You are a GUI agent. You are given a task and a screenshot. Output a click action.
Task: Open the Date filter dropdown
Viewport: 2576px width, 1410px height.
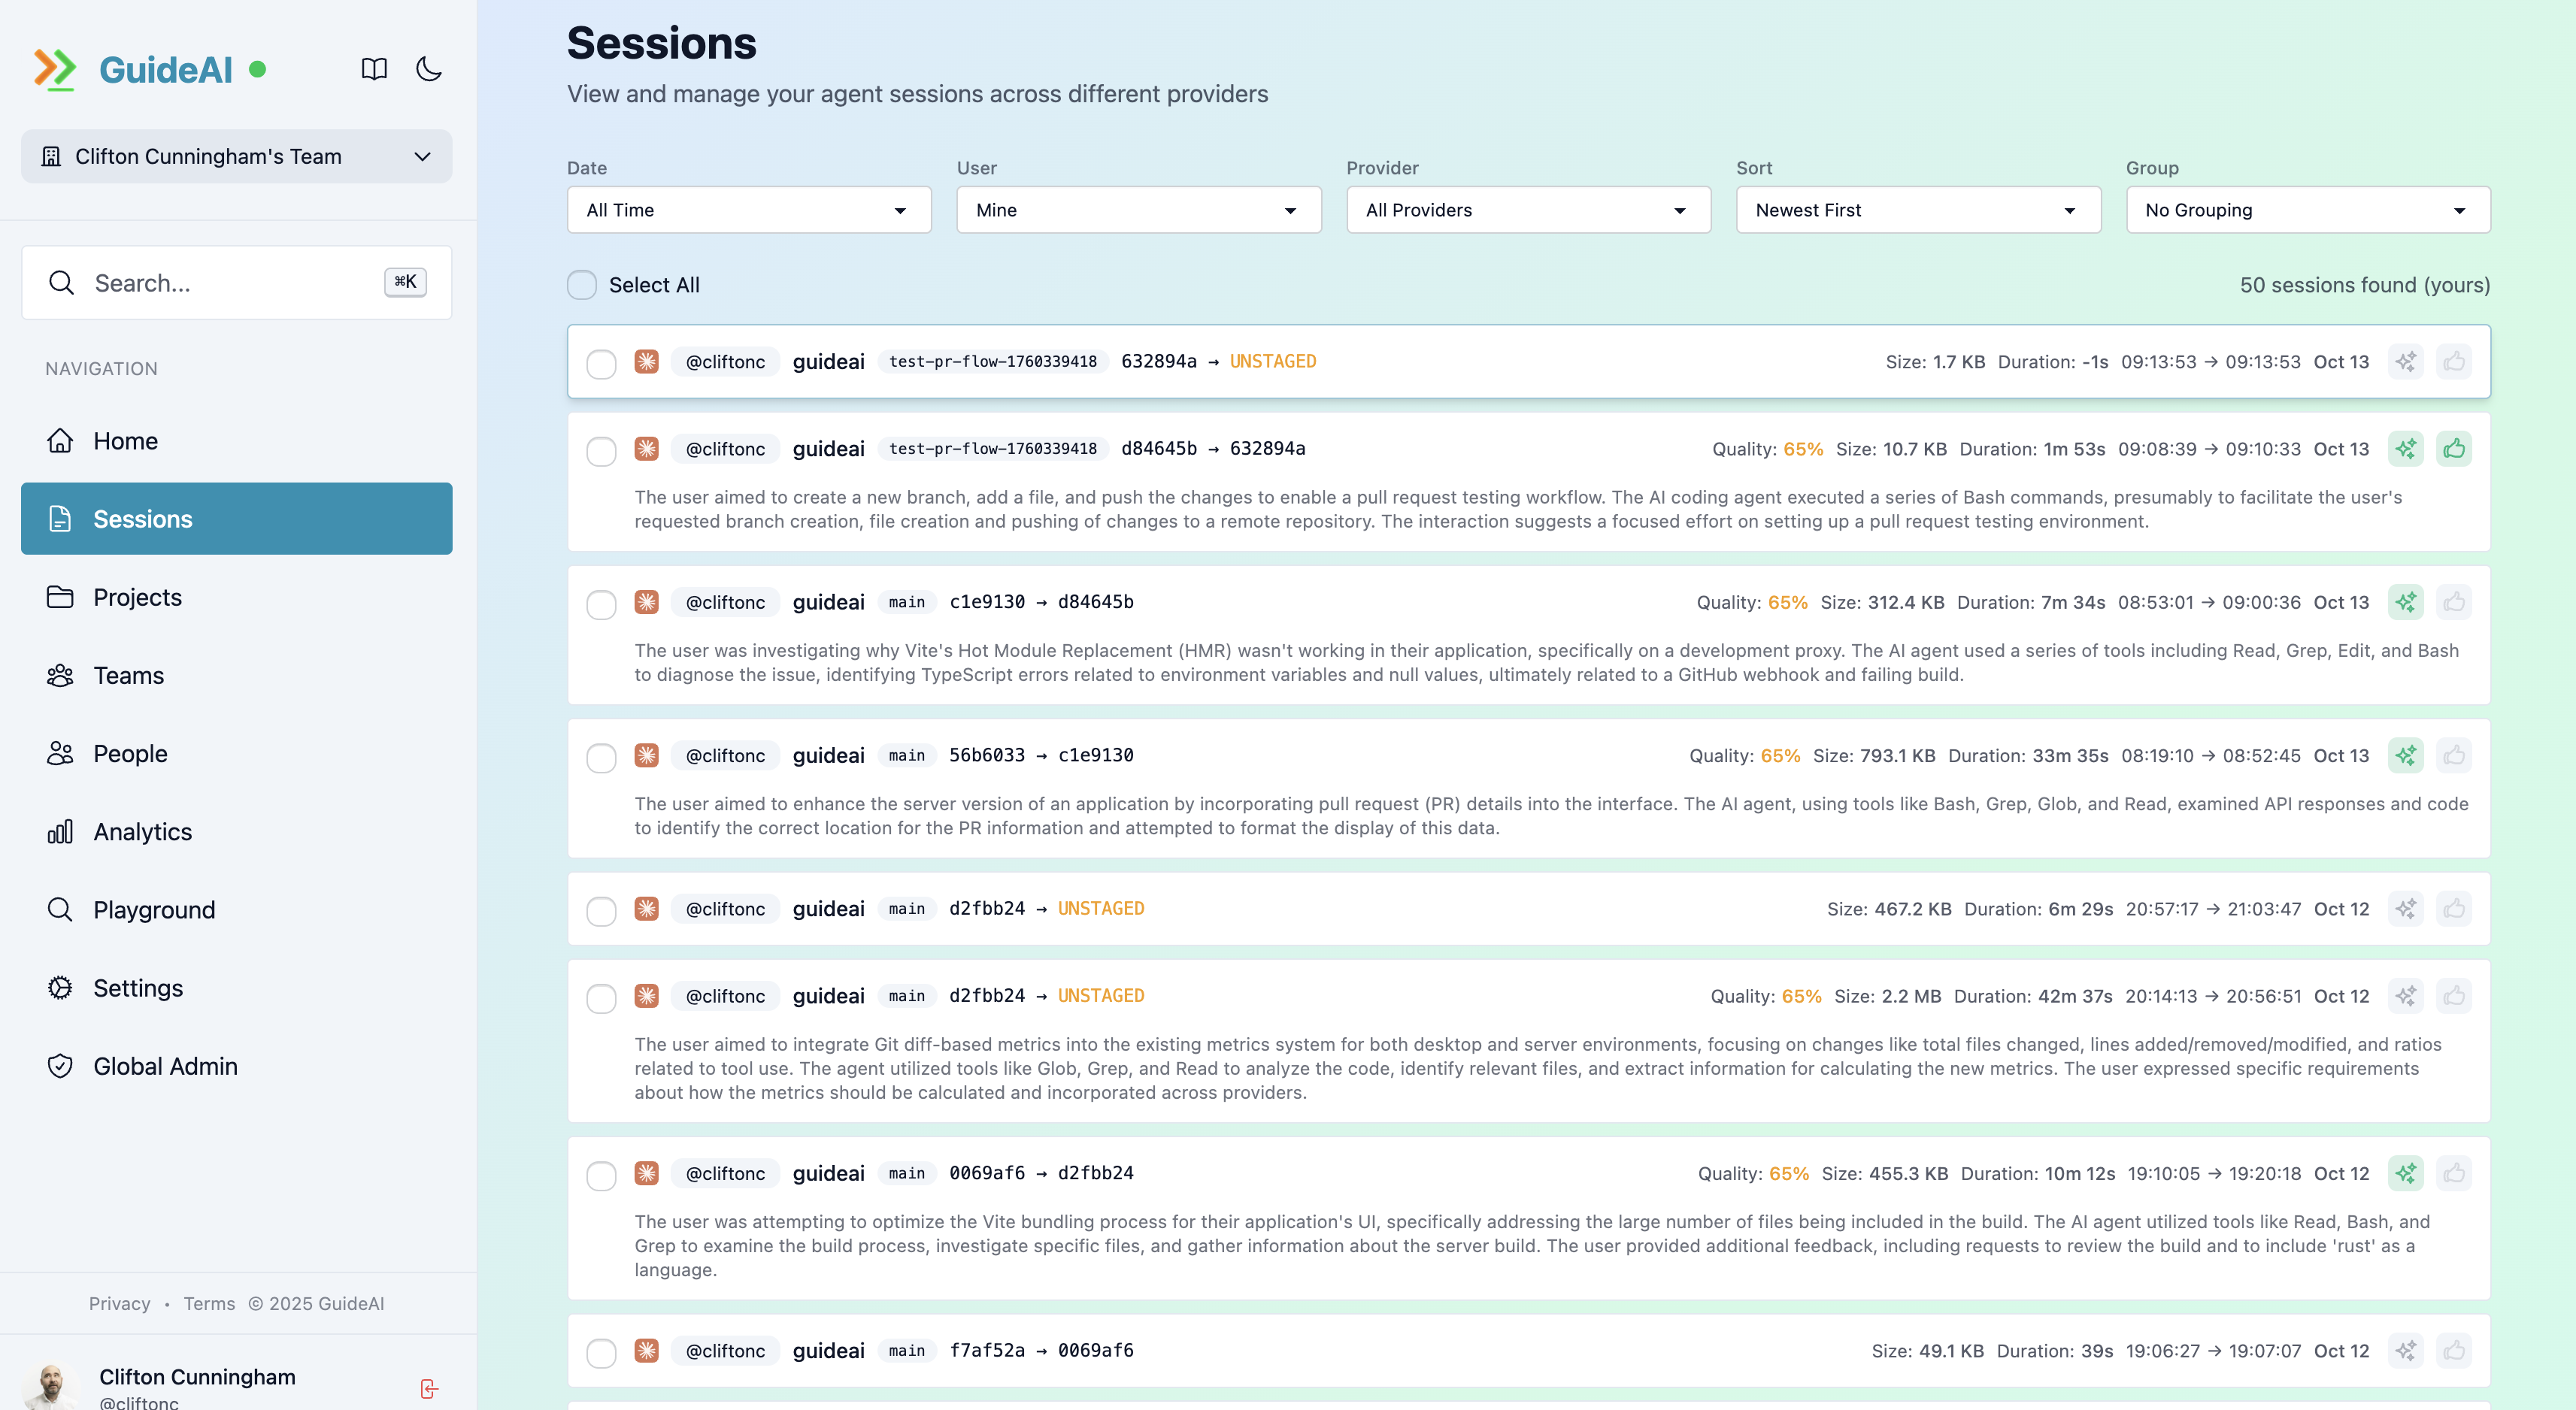(748, 210)
